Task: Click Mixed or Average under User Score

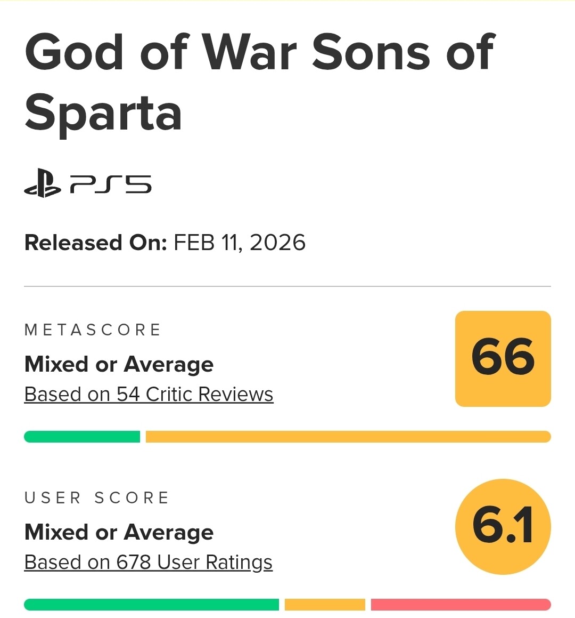Action: [x=119, y=533]
